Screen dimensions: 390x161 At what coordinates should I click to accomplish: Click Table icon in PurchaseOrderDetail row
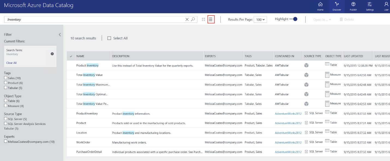pyautogui.click(x=327, y=151)
